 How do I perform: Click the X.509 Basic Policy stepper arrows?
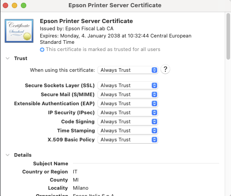(154, 140)
